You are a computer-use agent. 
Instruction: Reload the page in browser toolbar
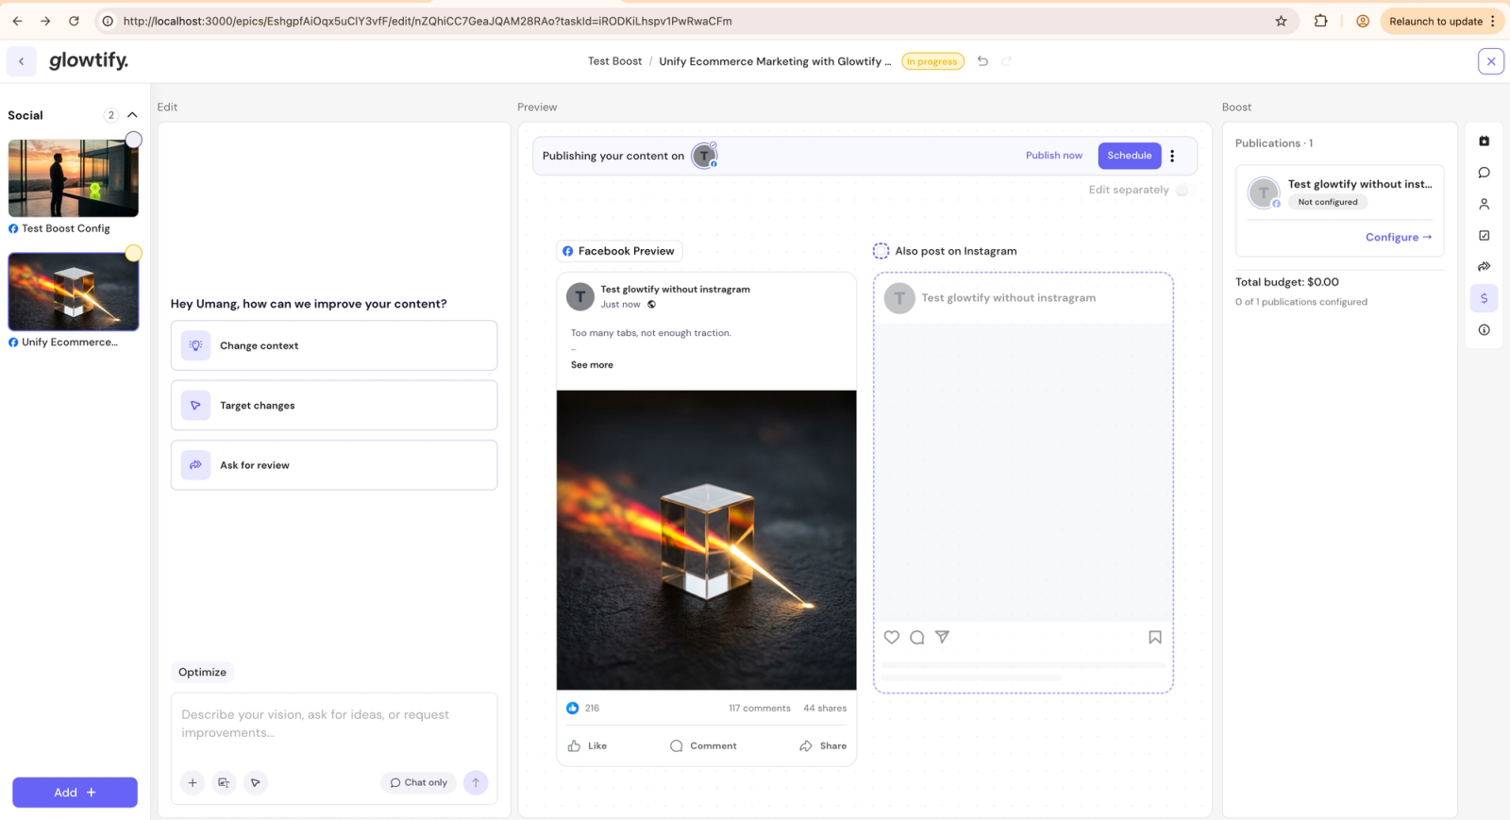tap(74, 21)
